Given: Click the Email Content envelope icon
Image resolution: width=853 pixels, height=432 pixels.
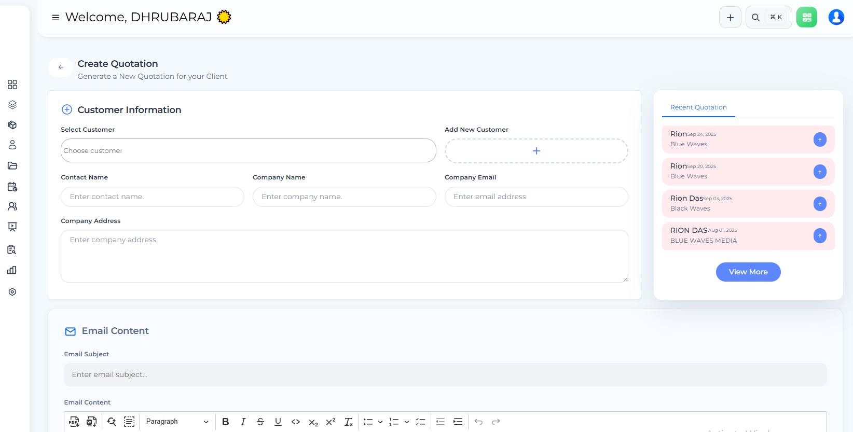Looking at the screenshot, I should tap(71, 331).
